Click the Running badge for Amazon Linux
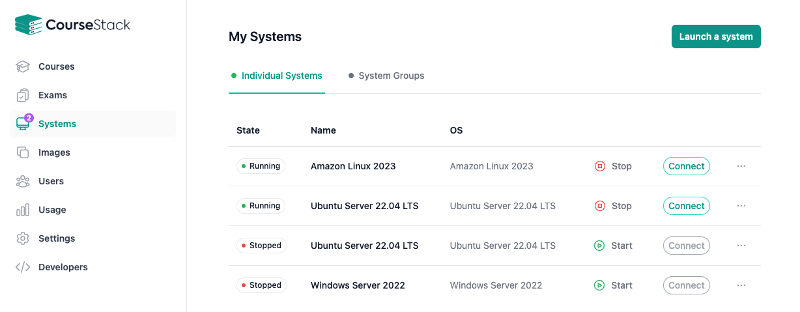Viewport: 800px width, 312px height. click(261, 166)
